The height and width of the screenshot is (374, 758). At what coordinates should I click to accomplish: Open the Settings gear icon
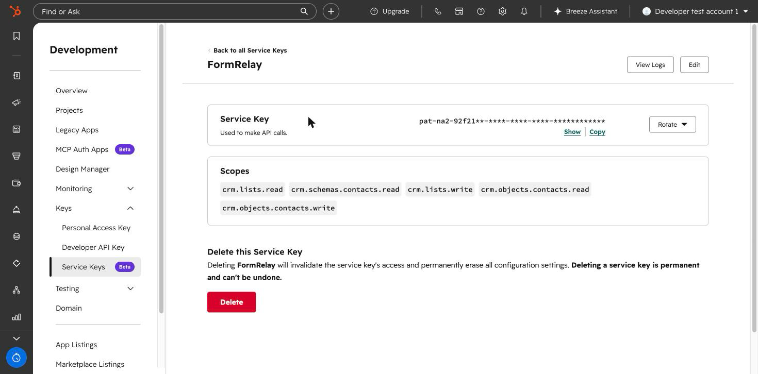(x=502, y=11)
